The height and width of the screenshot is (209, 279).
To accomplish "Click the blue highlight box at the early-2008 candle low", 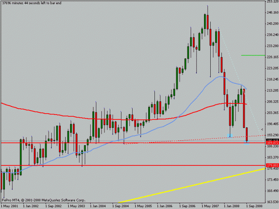I will (x=230, y=135).
